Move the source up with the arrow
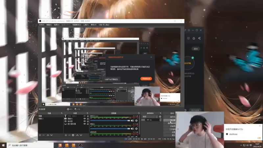The height and width of the screenshot is (148, 263). [x=77, y=135]
